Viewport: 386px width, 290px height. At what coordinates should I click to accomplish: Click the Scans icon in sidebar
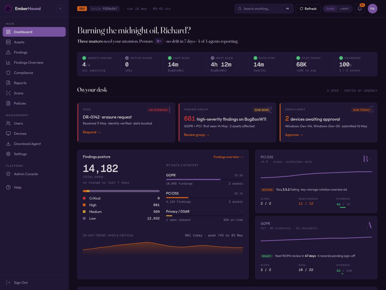coord(8,93)
